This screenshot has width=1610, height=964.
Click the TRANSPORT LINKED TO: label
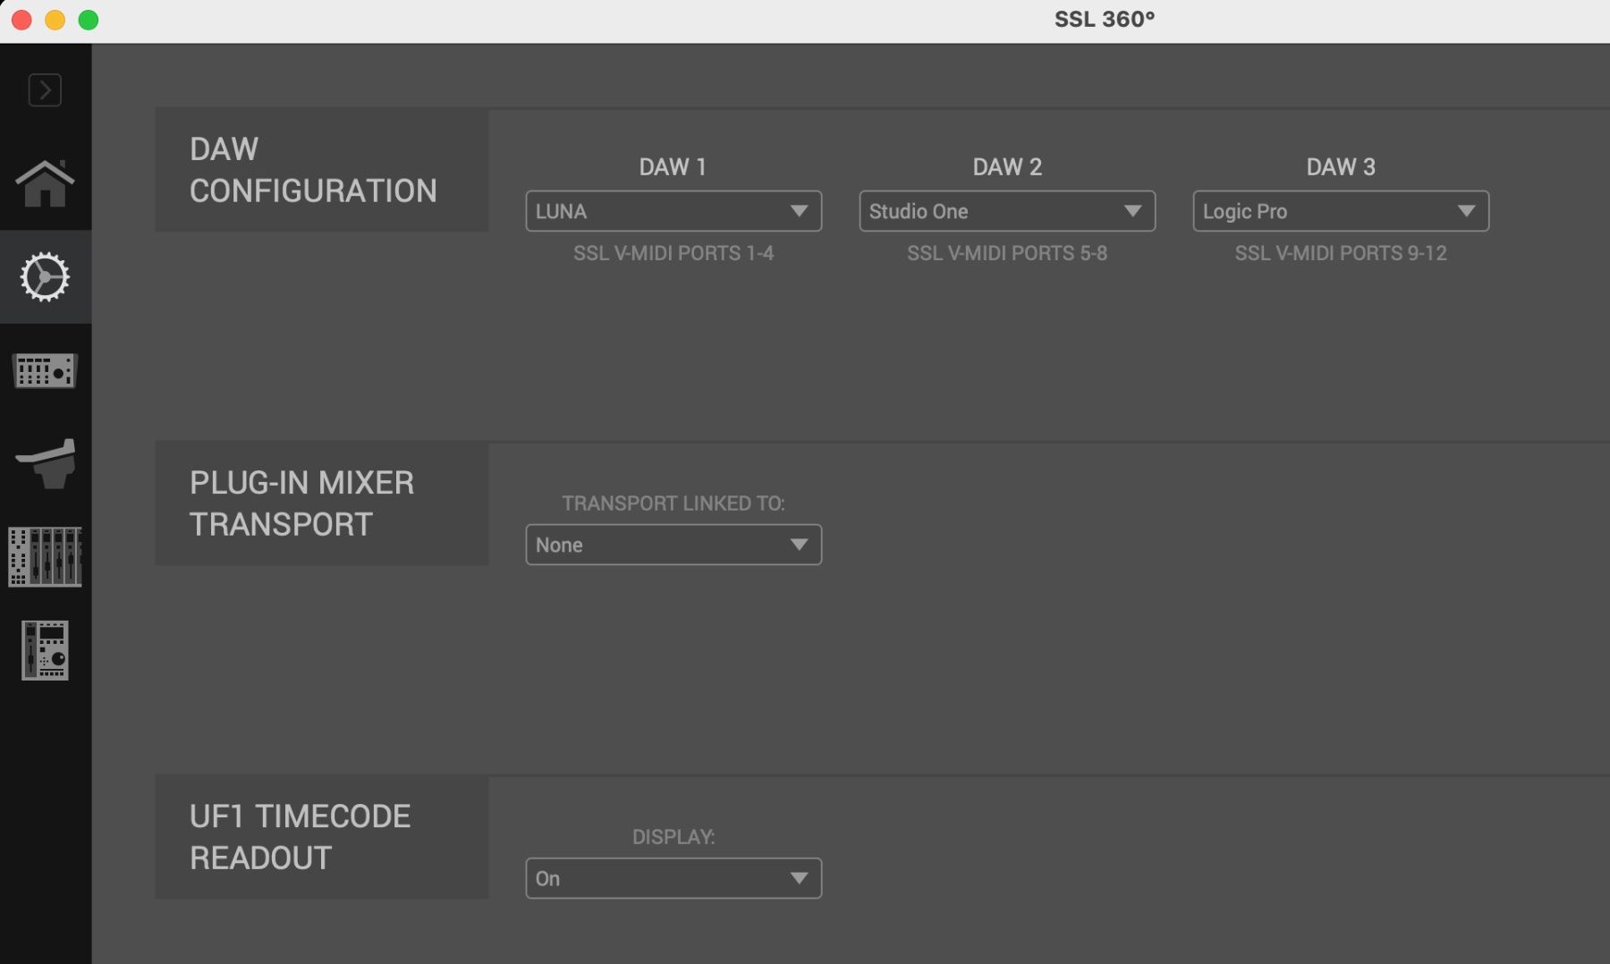pos(674,503)
